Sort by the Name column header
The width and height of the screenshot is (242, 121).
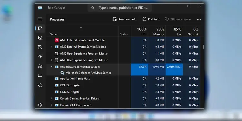(54, 34)
